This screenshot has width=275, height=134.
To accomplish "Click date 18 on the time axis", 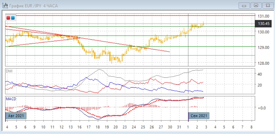I will click(98, 127).
